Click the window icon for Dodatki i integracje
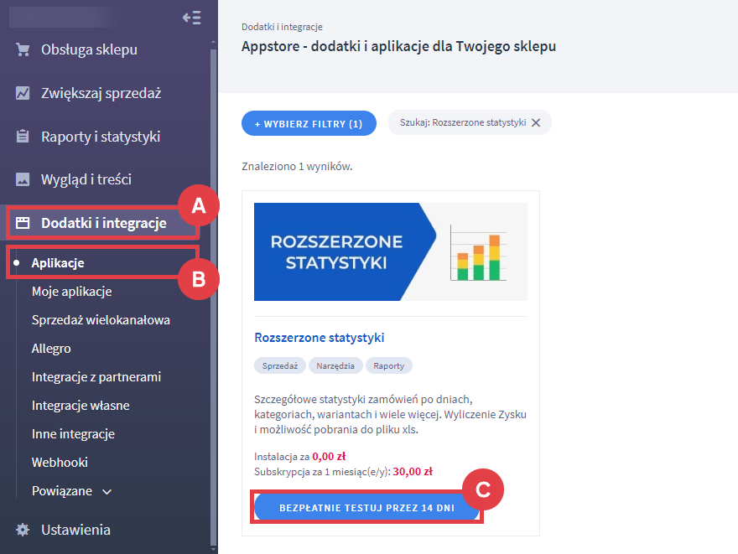The width and height of the screenshot is (738, 554). pos(23,223)
